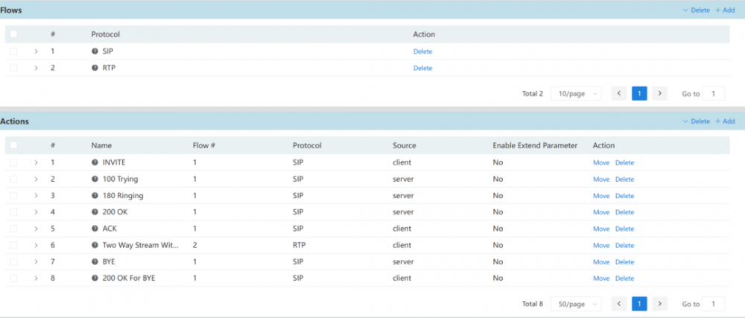Image resolution: width=745 pixels, height=318 pixels.
Task: Click the RTP protocol cell in row 6
Action: tap(299, 245)
